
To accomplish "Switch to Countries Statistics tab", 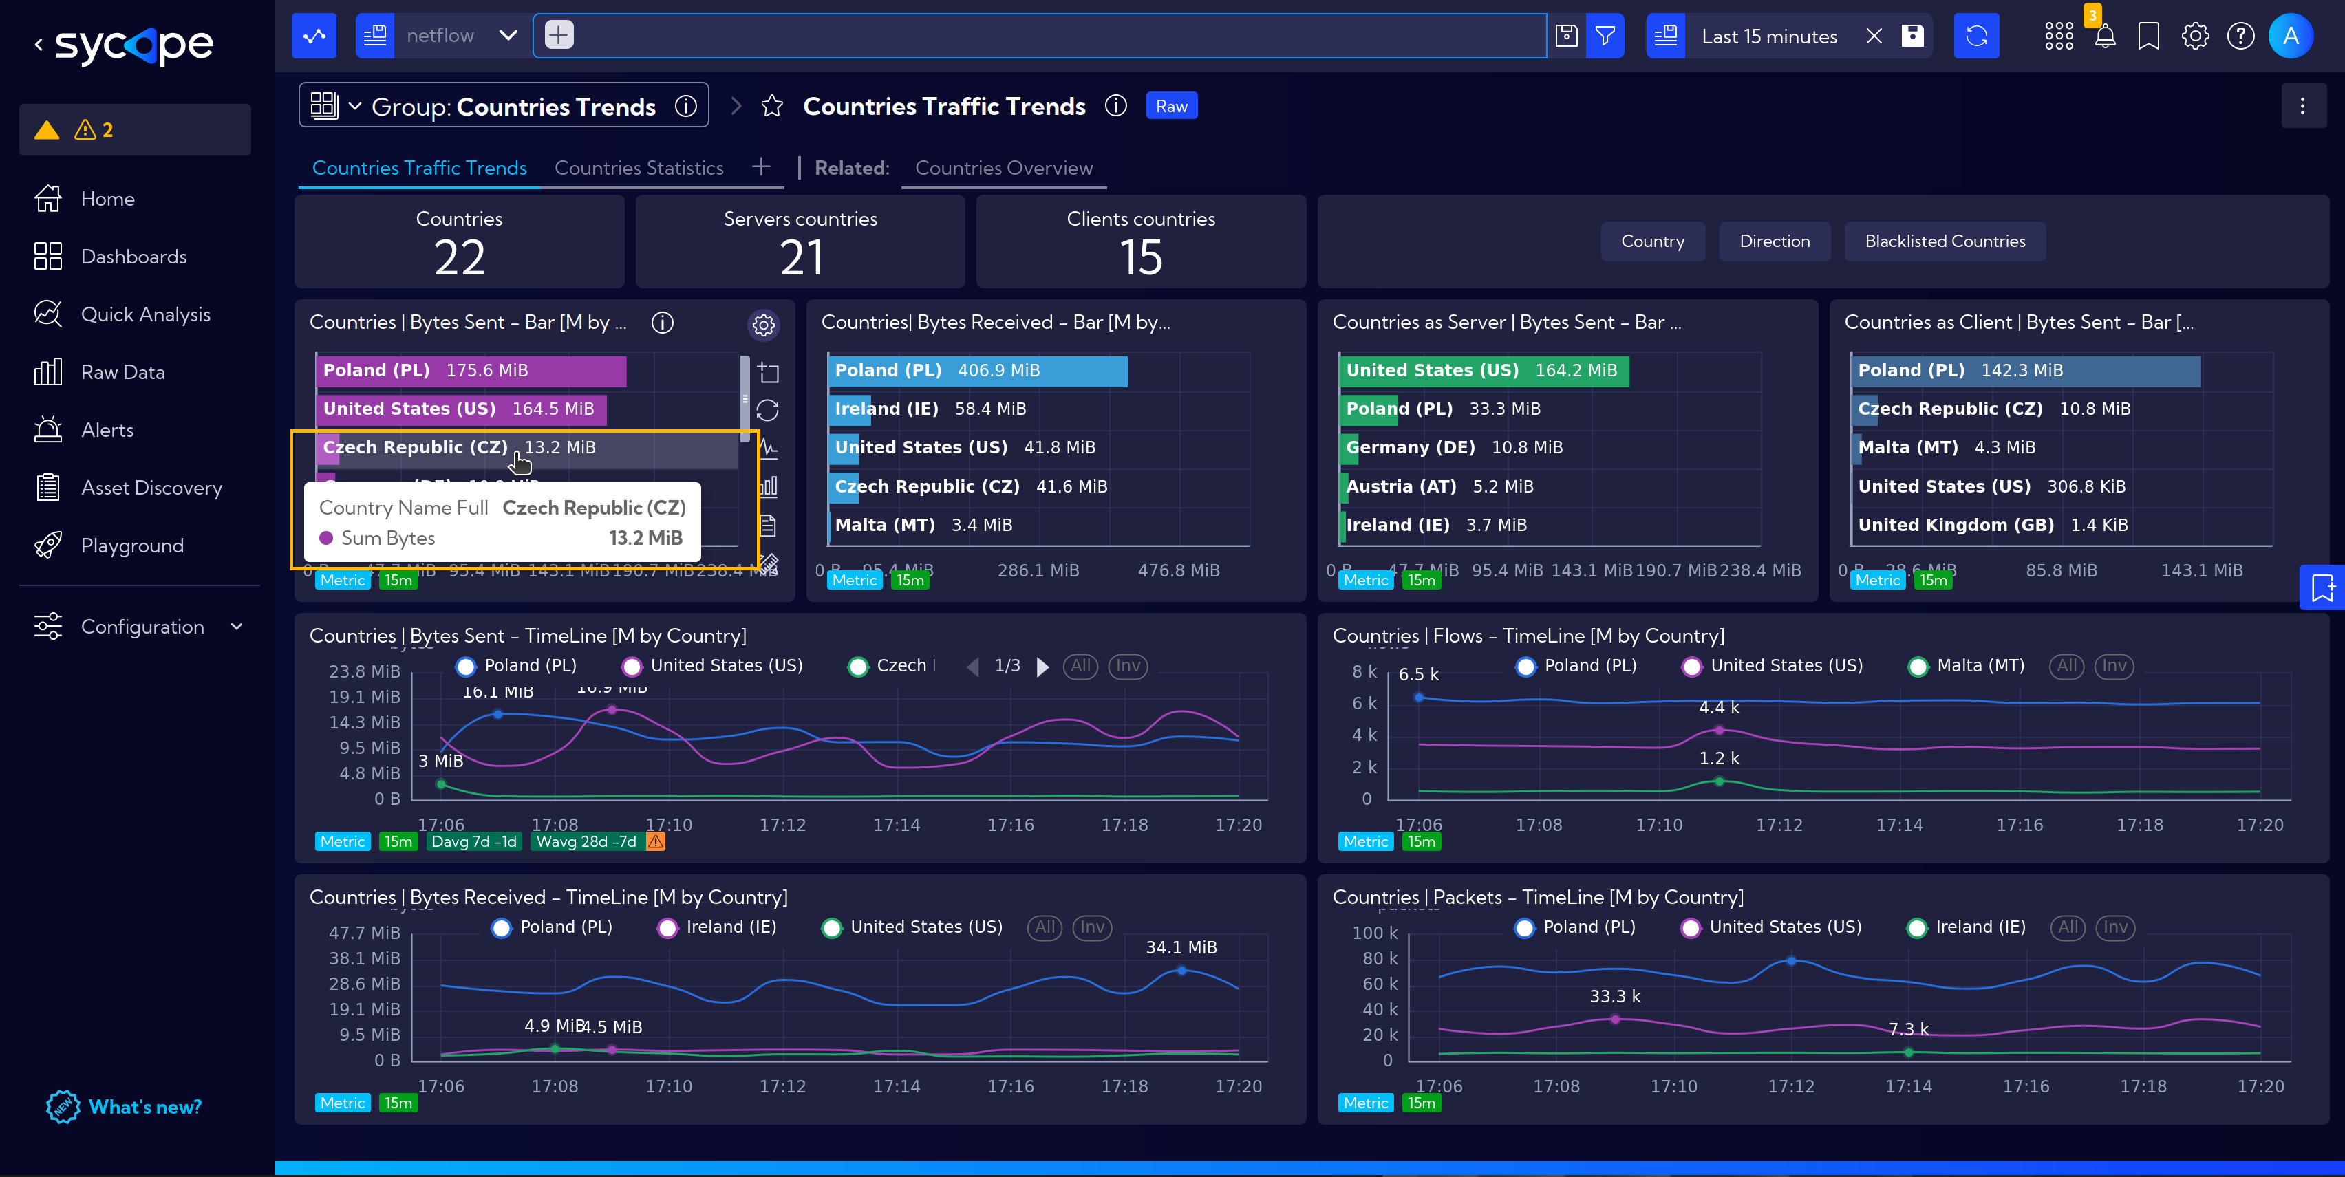I will pyautogui.click(x=639, y=167).
